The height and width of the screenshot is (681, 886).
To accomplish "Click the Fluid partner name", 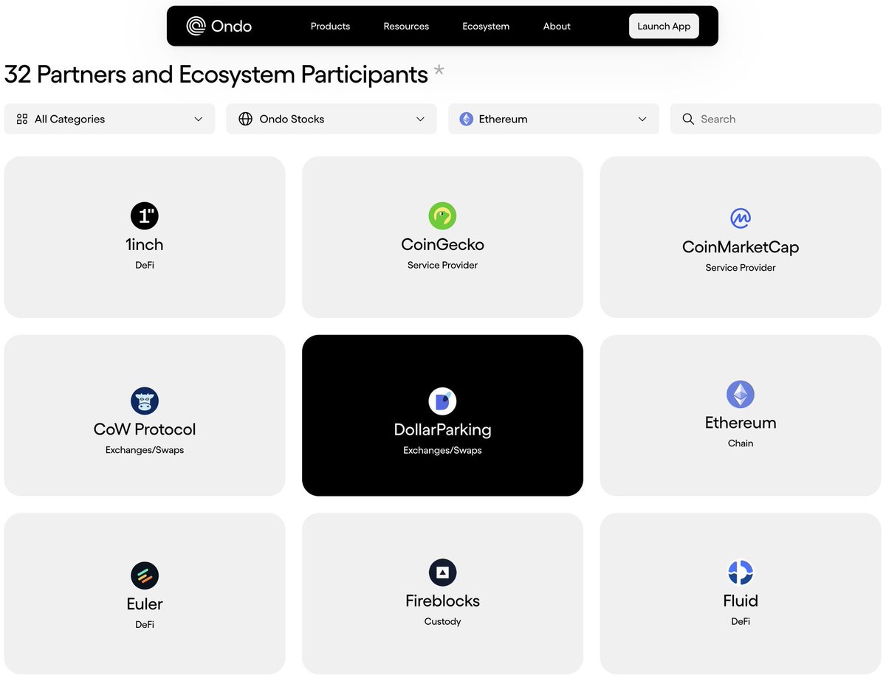I will tap(741, 601).
